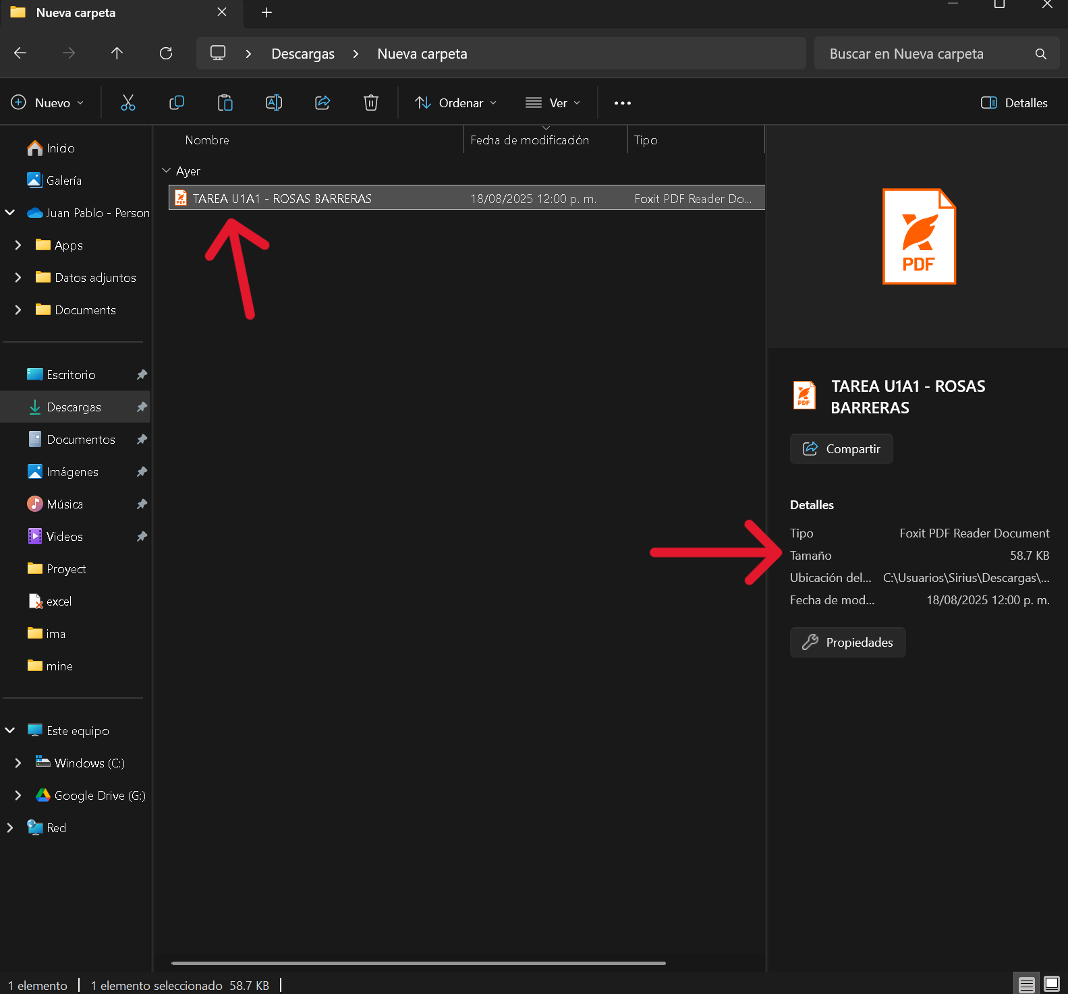Navigate up one folder level

117,53
